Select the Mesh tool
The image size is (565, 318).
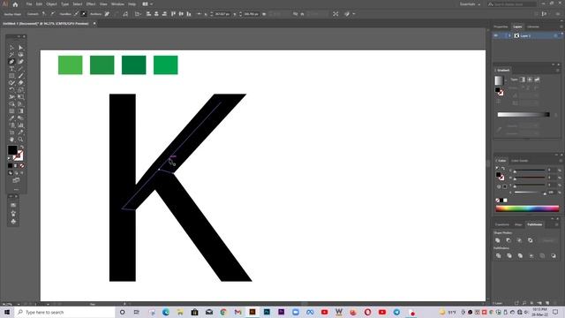click(11, 111)
